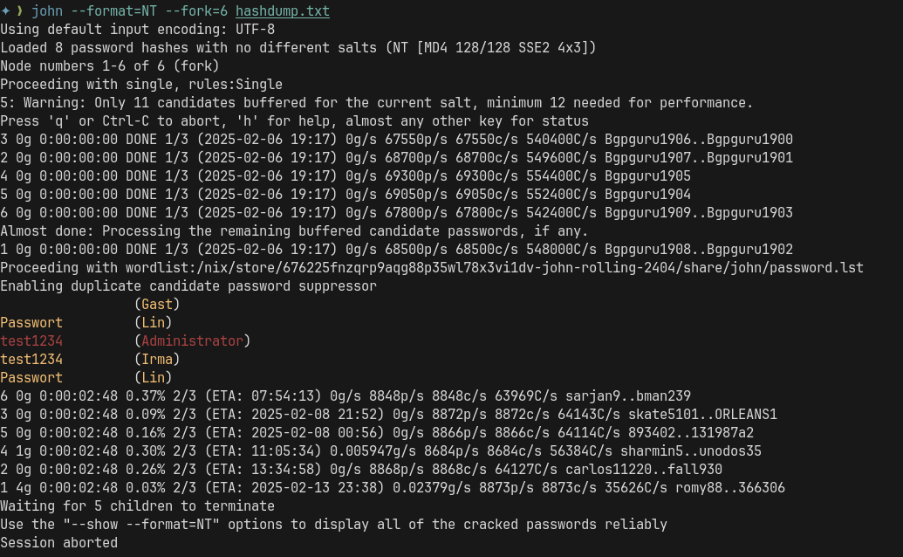The image size is (903, 557).
Task: Click the sharmin5..unodos35 candidate range
Action: 691,450
